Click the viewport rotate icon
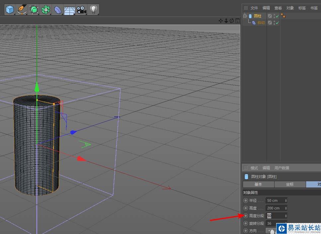Viewport: 321px width, 234px height. click(232, 21)
